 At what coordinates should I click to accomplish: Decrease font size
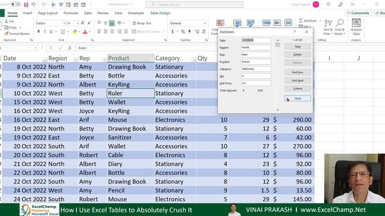[x=89, y=23]
